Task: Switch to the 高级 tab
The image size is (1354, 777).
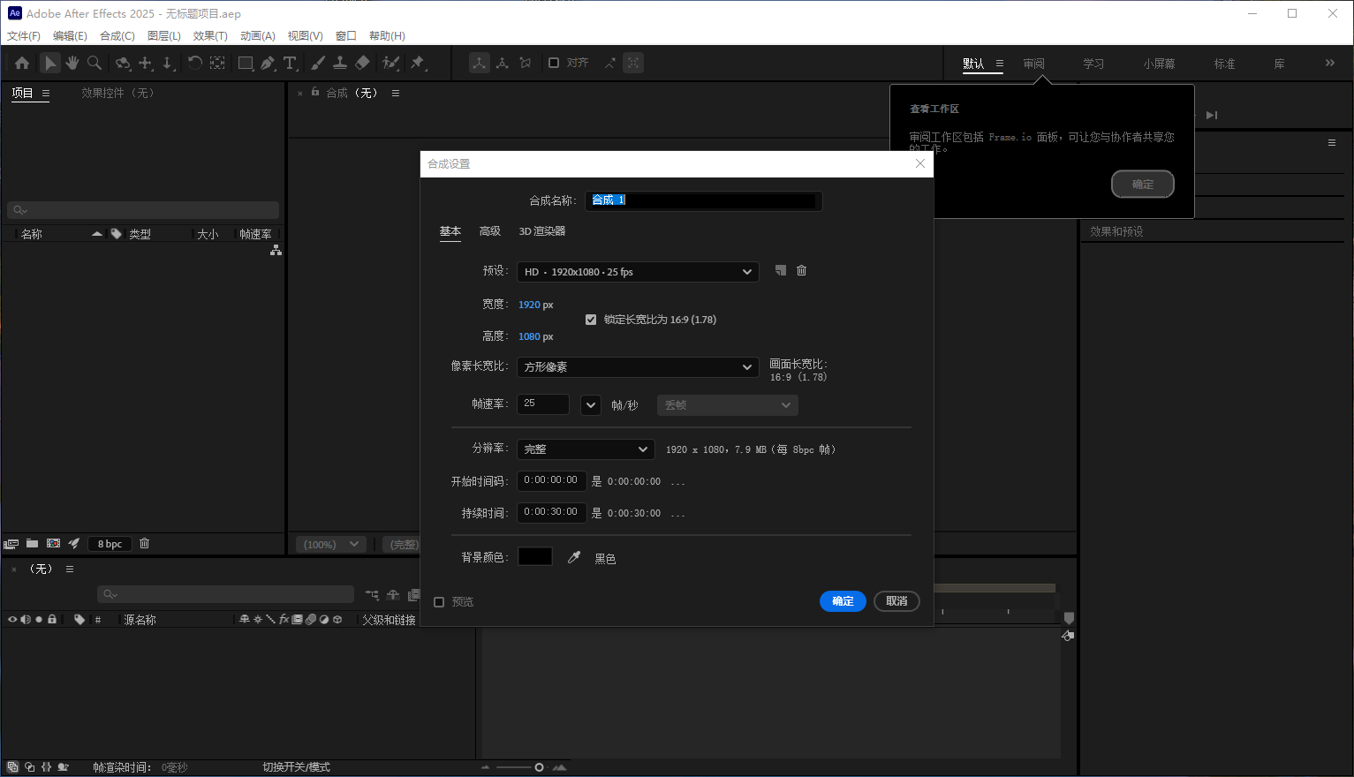Action: pos(489,231)
